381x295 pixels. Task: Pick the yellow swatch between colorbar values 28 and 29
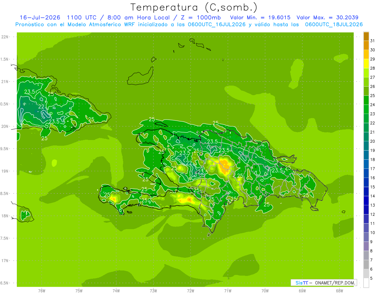pos(366,64)
